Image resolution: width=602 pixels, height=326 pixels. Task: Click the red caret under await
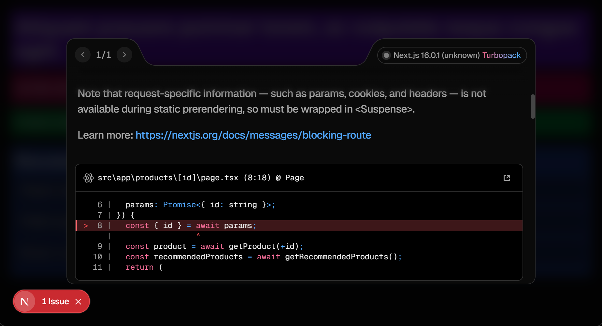tap(198, 235)
